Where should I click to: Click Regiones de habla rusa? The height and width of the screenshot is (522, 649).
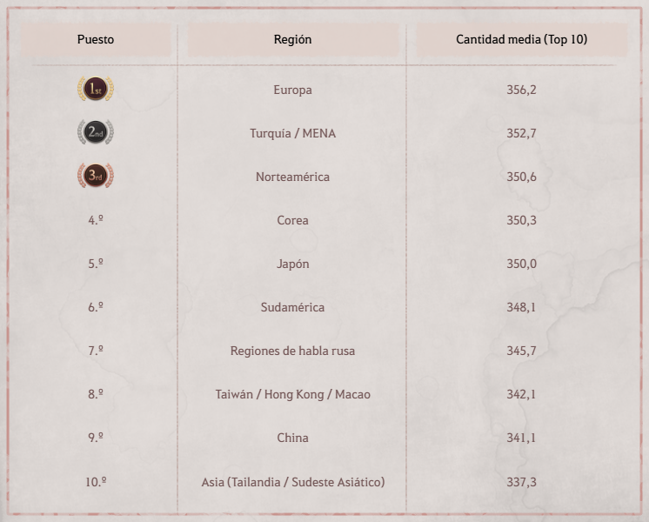click(292, 351)
